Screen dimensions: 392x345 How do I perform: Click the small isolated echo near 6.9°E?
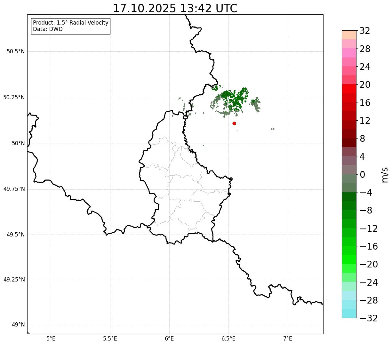[273, 128]
